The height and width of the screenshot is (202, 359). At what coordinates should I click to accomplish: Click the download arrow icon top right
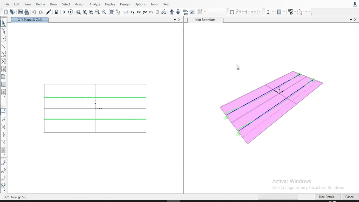[355, 4]
